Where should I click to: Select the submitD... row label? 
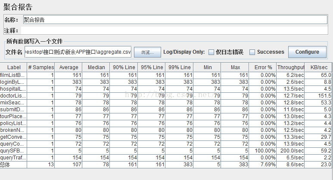click(x=13, y=110)
